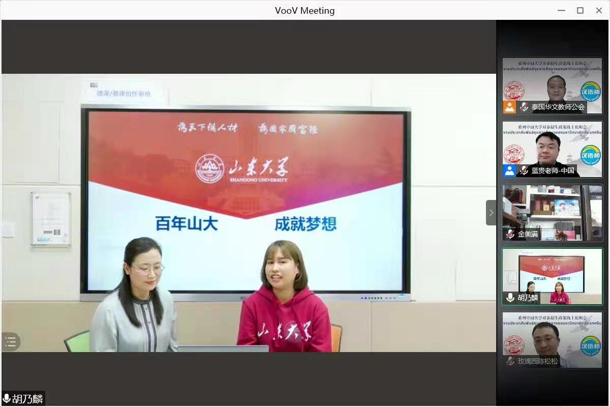Click the muted microphone icon for 泰国华文教师公会
This screenshot has width=610, height=407.
524,107
